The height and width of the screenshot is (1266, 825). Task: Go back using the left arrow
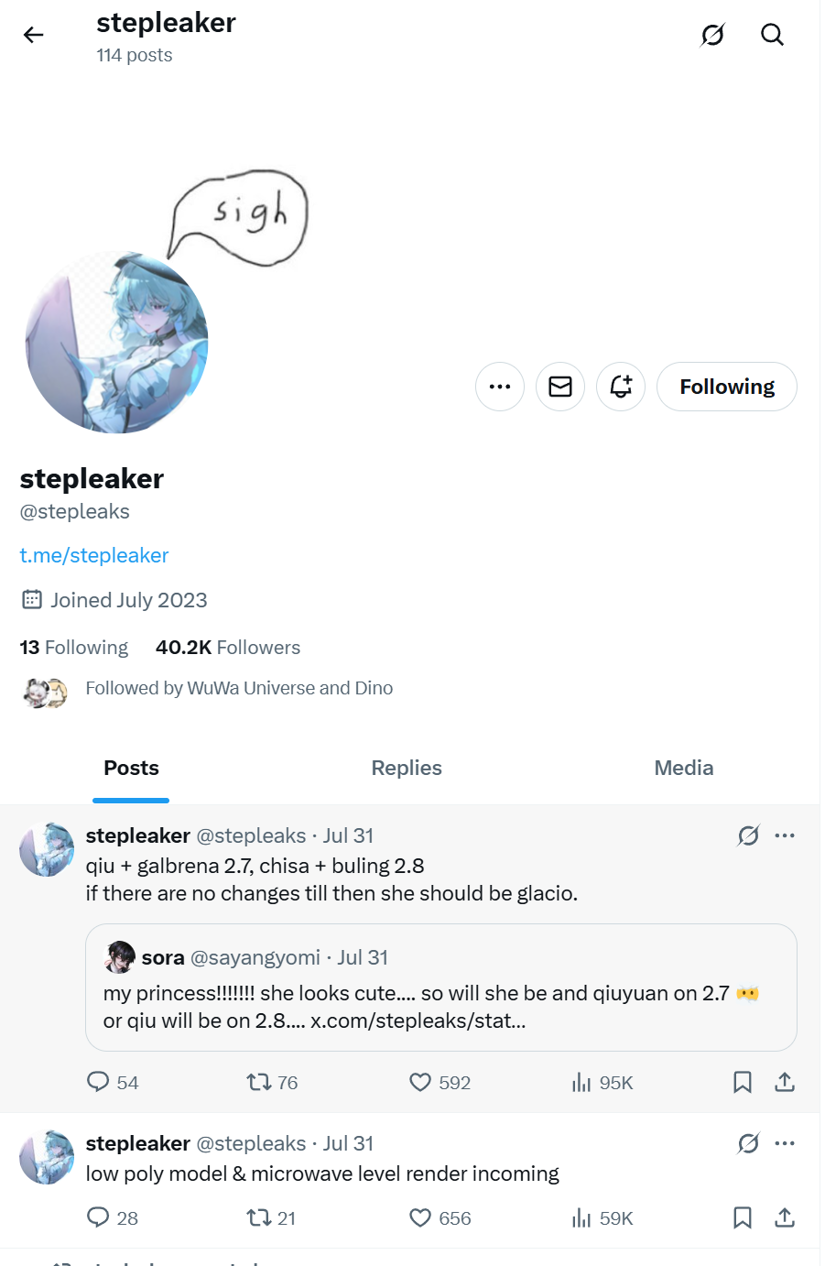[x=34, y=35]
